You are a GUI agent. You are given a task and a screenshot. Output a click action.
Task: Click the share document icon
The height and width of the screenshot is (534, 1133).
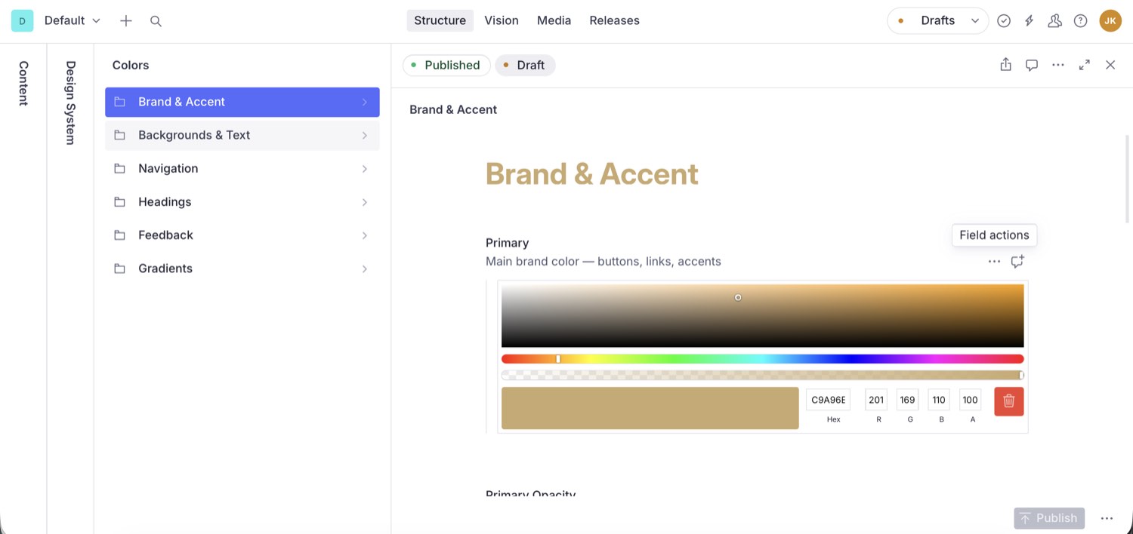(x=1005, y=65)
